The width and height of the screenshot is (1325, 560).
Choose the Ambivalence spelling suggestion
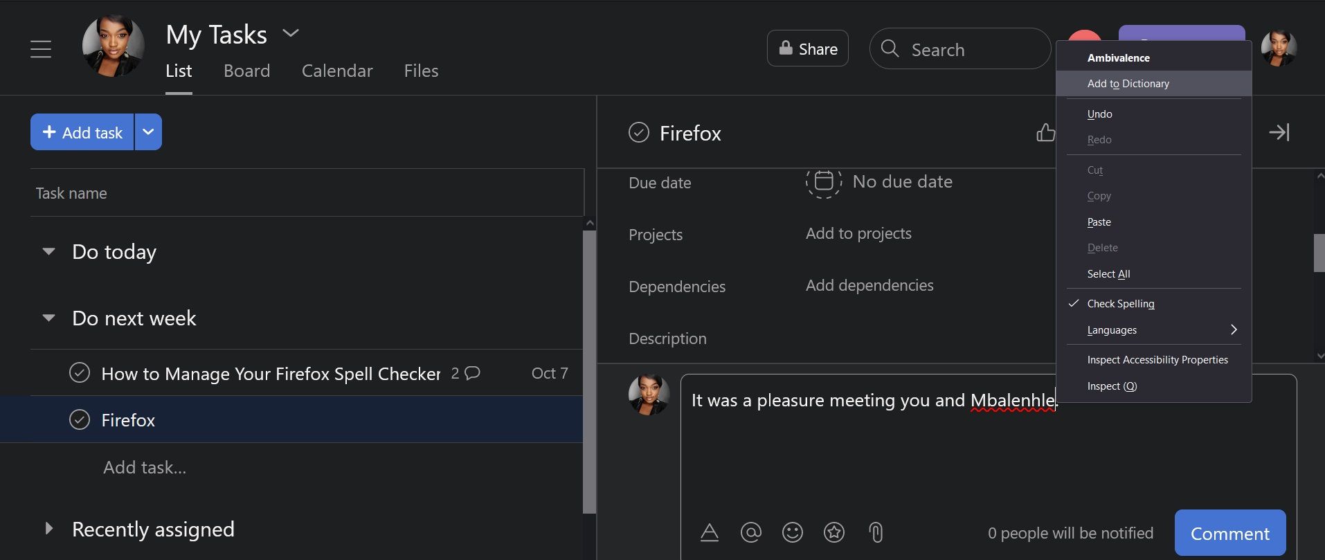click(1154, 58)
